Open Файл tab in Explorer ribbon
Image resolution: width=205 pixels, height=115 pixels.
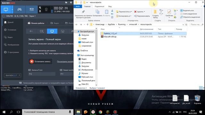[78, 6]
